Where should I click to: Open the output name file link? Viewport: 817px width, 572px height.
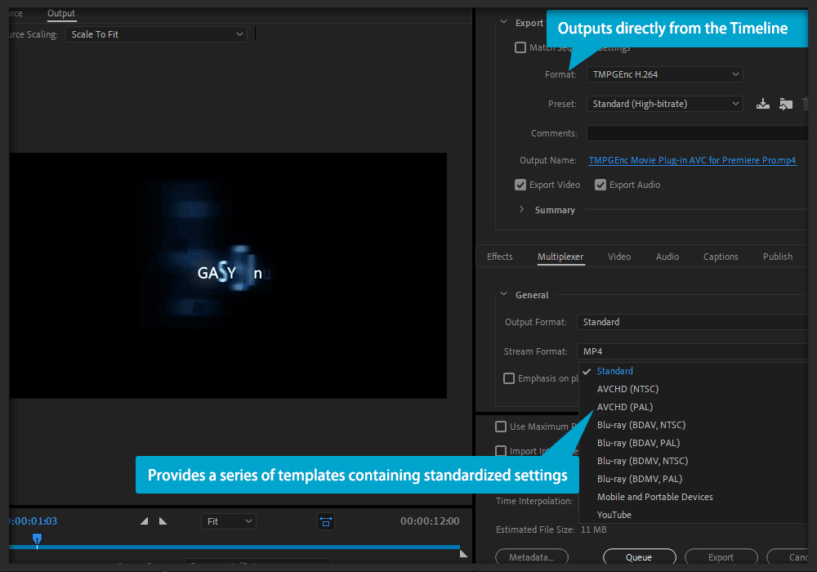(692, 160)
